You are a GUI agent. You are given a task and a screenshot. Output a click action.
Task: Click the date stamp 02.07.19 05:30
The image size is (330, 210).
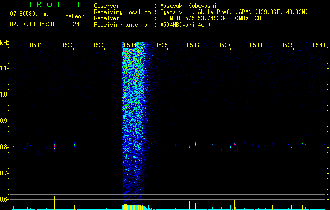32,24
